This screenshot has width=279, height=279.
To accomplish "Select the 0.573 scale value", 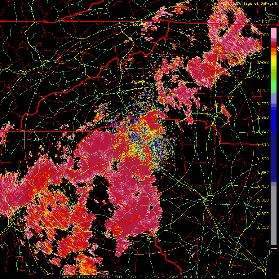I will (x=263, y=145).
